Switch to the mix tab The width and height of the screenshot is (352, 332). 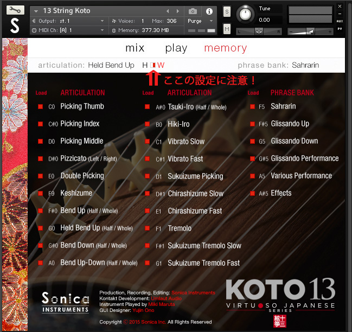pos(135,48)
